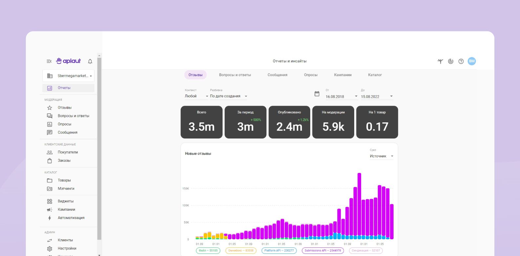
Task: Click the sidebar vertical scrollbar
Action: 99,148
